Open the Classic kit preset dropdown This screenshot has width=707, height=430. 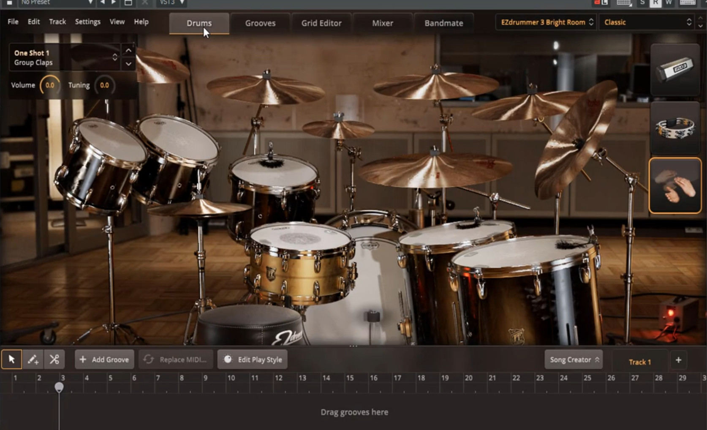point(647,22)
